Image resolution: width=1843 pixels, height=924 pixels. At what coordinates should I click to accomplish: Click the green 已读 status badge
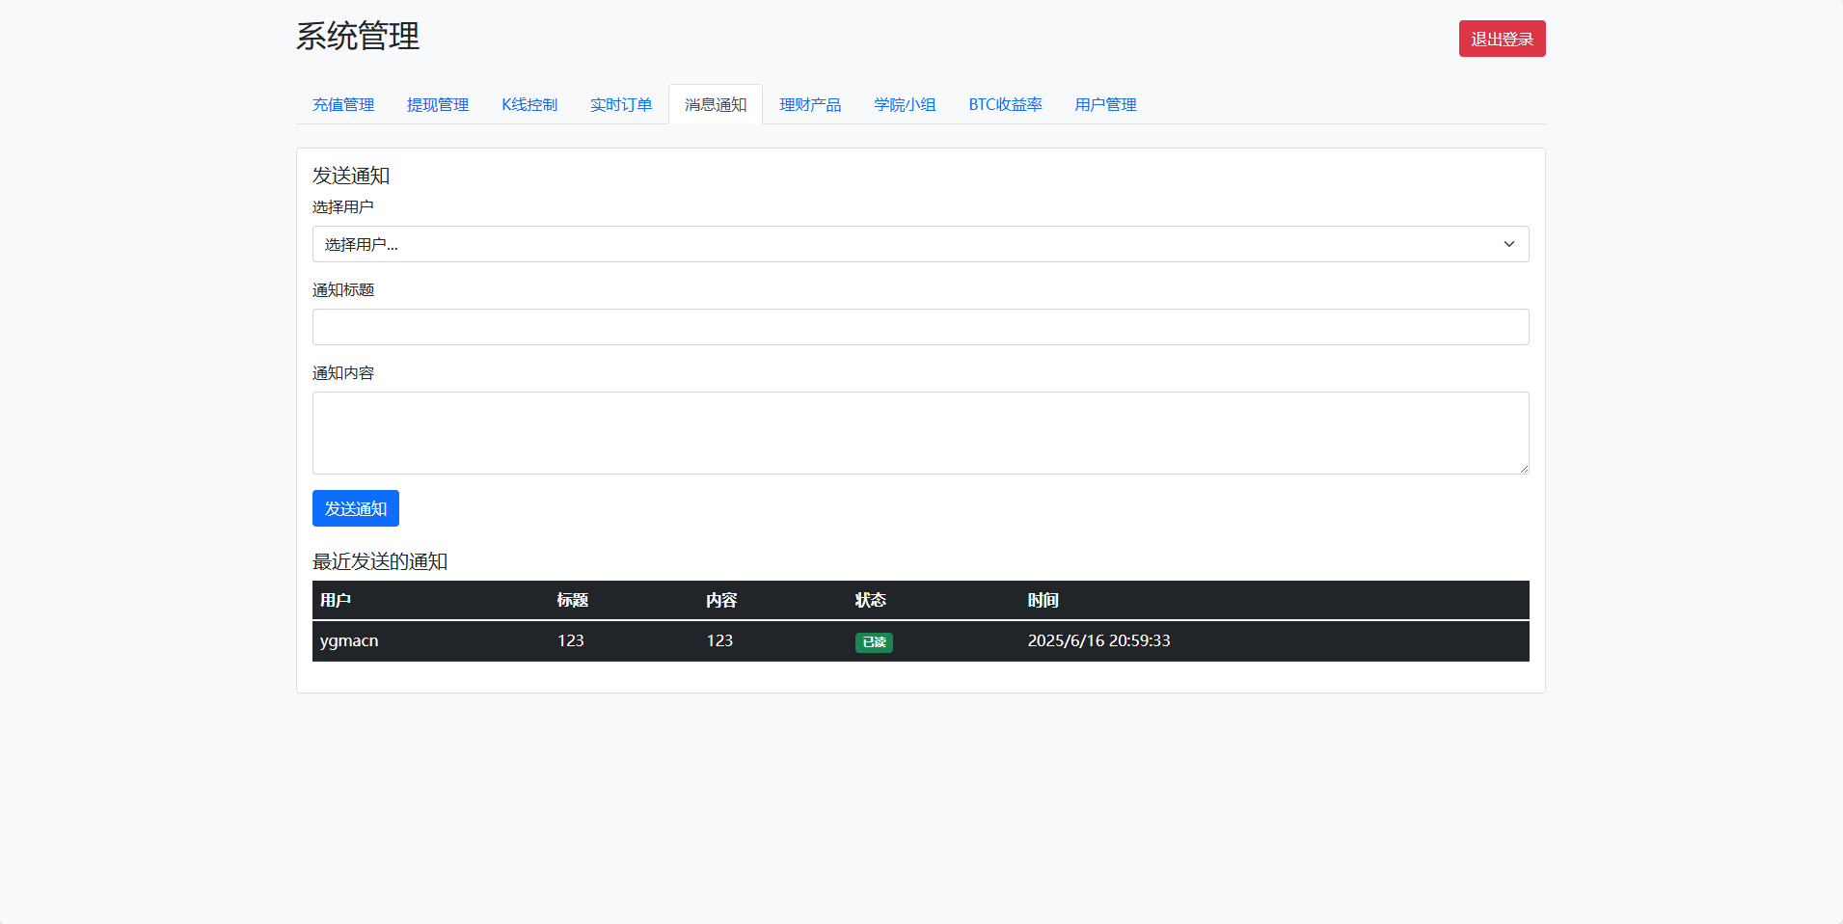point(874,642)
